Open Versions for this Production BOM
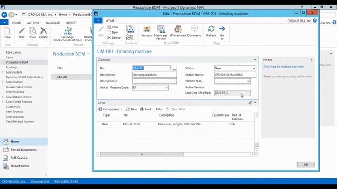337x189 pixels. pyautogui.click(x=147, y=31)
